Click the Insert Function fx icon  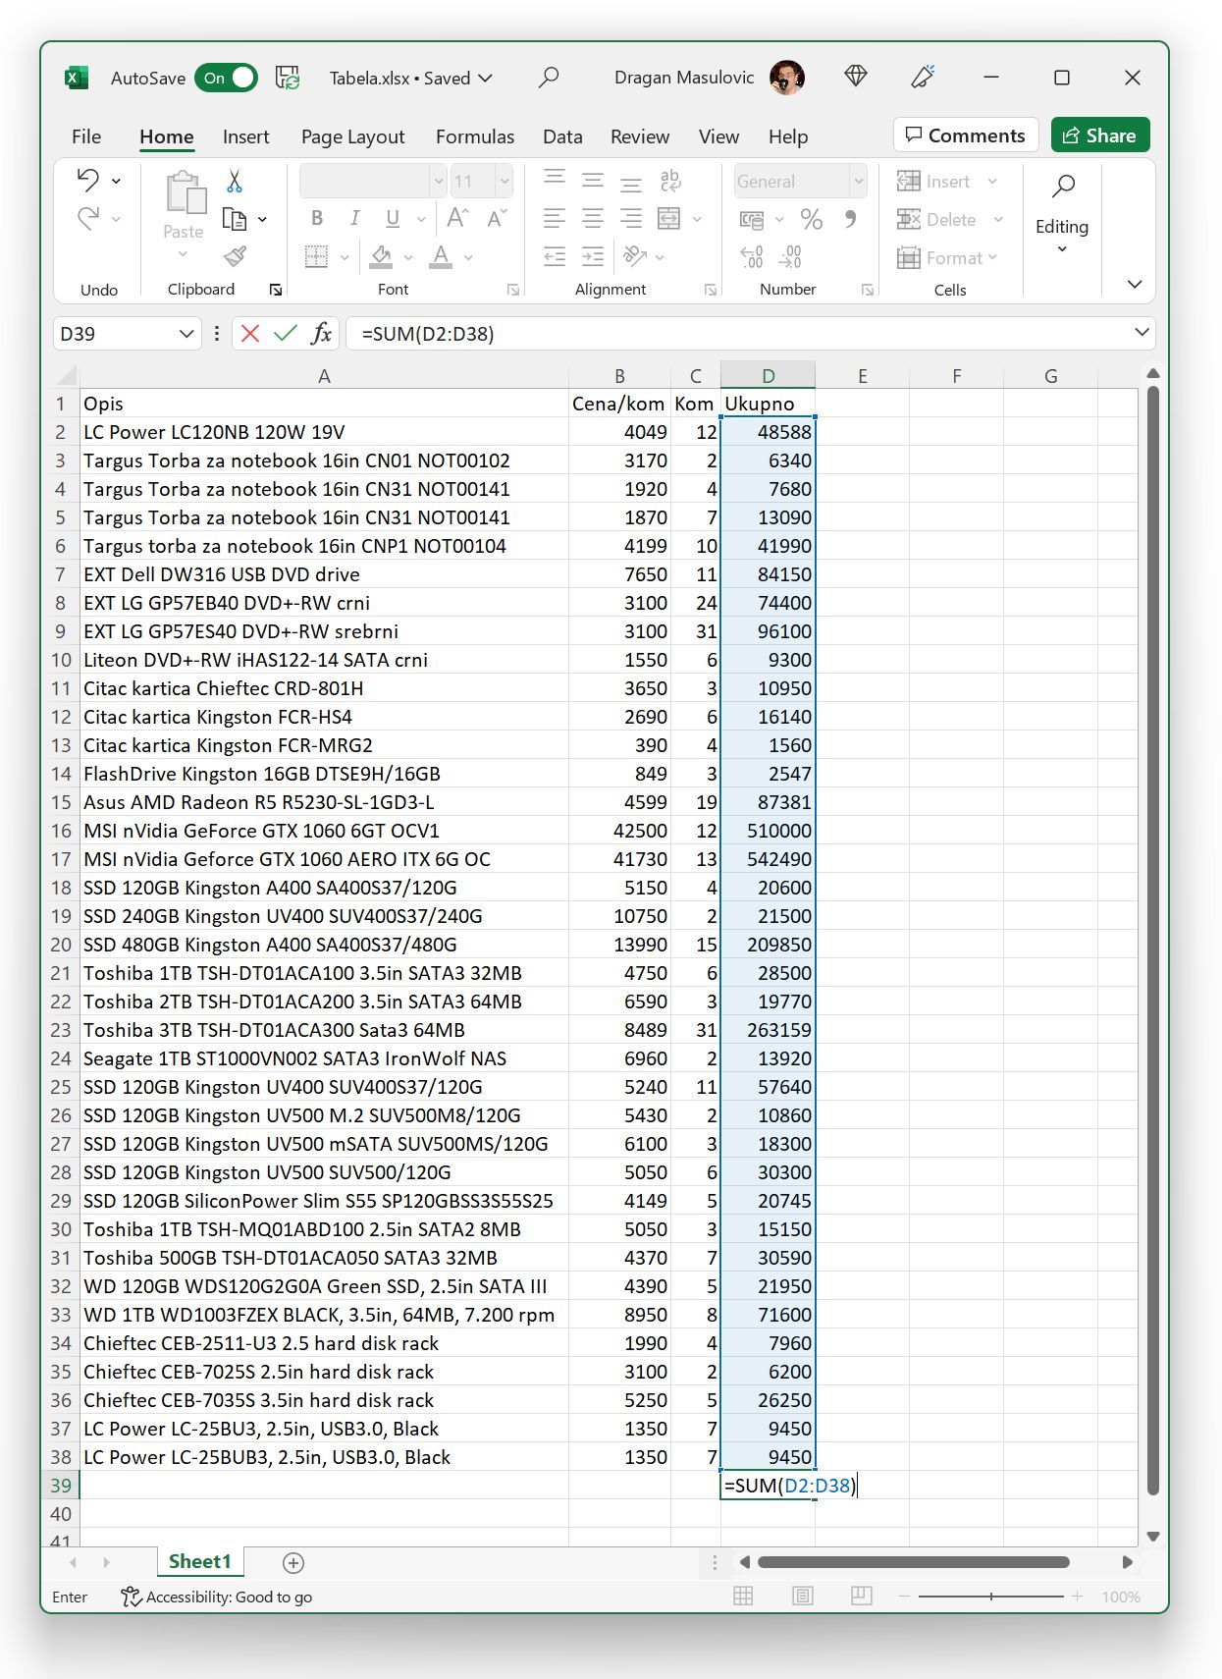[x=321, y=334]
